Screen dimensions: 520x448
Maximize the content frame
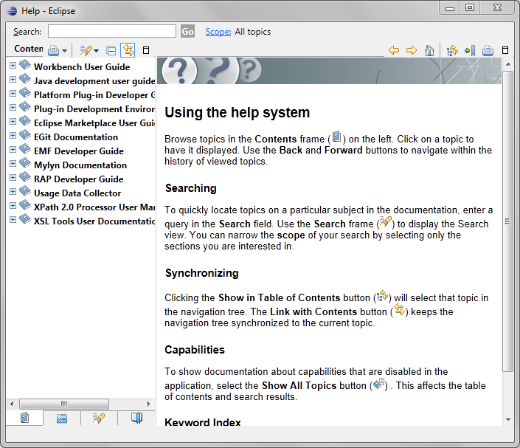505,50
